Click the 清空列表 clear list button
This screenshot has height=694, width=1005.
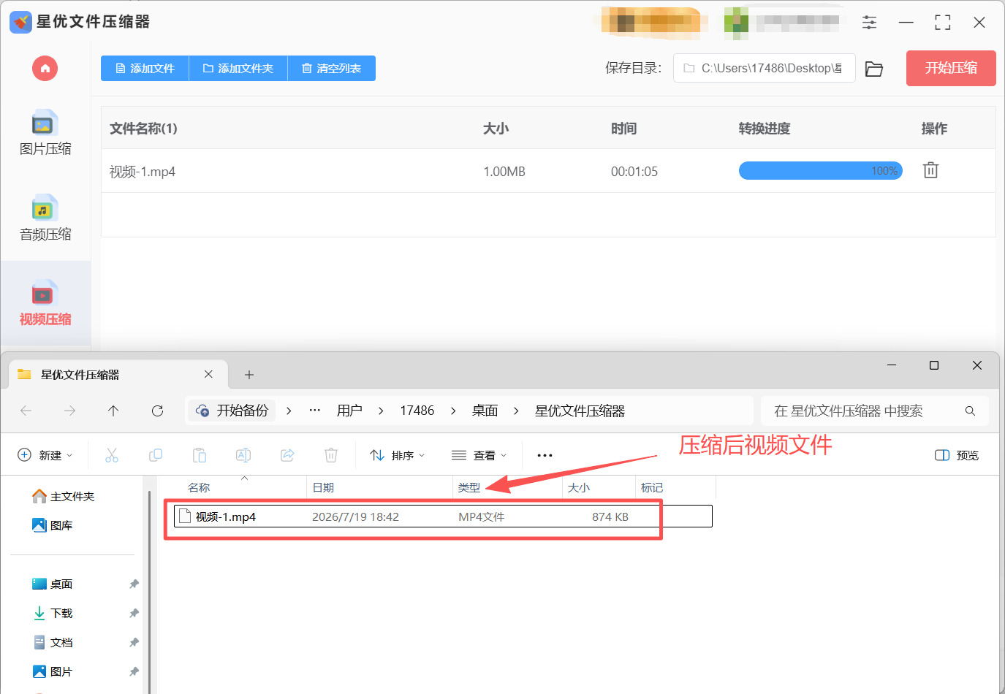[x=332, y=69]
